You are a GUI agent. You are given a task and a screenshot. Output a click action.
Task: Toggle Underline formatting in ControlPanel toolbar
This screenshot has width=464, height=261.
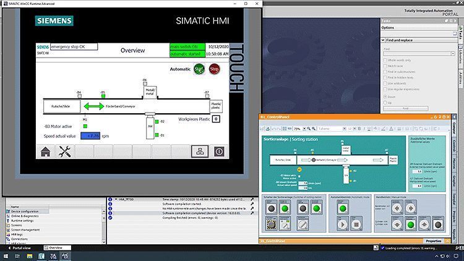click(x=369, y=129)
